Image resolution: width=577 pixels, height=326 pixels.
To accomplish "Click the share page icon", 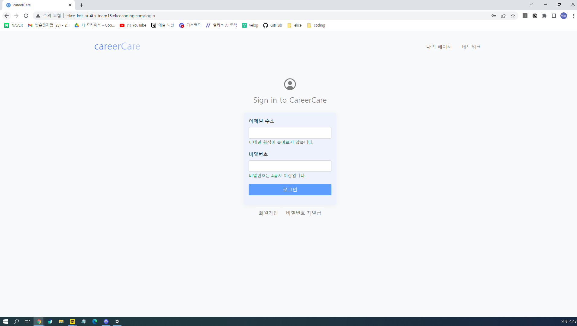I will click(x=503, y=16).
